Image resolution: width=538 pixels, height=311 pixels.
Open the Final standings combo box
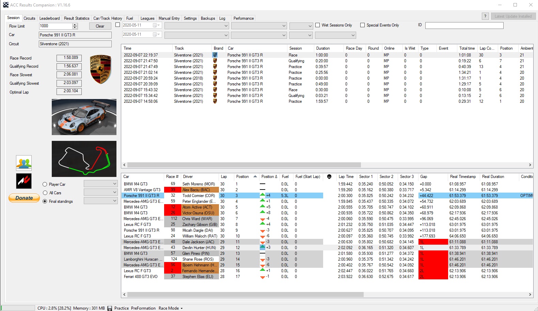(x=101, y=201)
